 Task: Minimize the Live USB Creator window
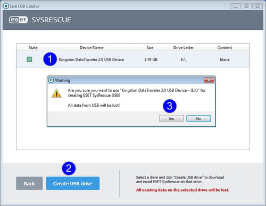(x=235, y=6)
